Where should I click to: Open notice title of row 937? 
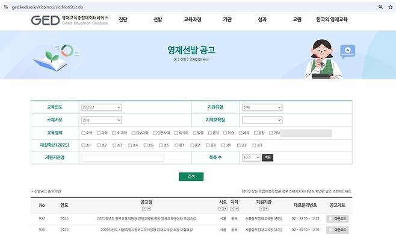point(146,218)
